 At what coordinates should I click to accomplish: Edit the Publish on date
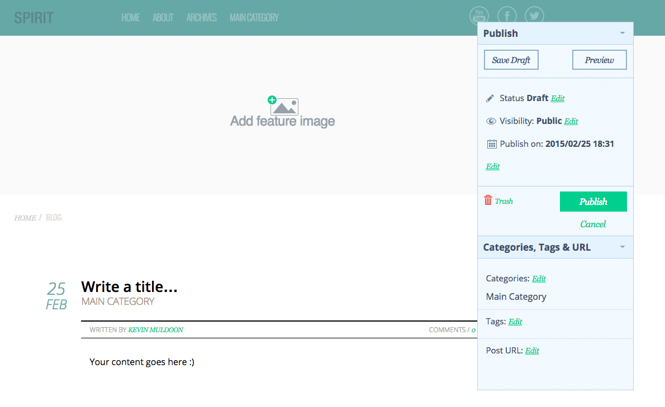tap(493, 166)
